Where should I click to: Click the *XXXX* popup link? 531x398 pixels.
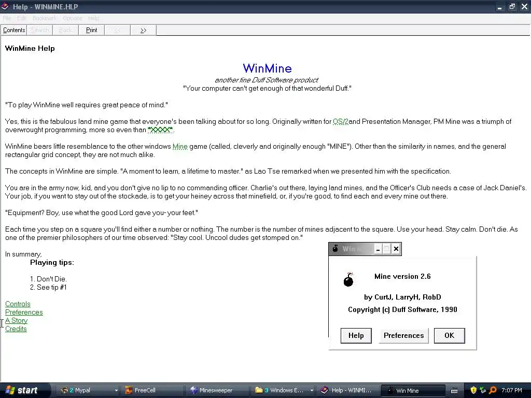(160, 130)
